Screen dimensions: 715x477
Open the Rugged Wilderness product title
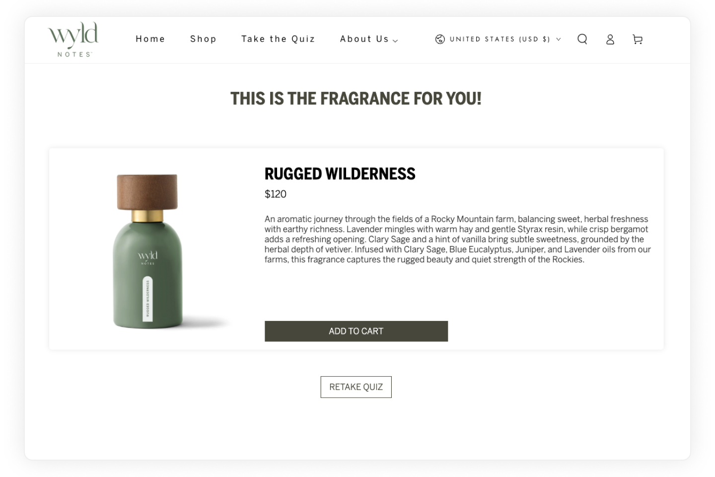coord(340,174)
